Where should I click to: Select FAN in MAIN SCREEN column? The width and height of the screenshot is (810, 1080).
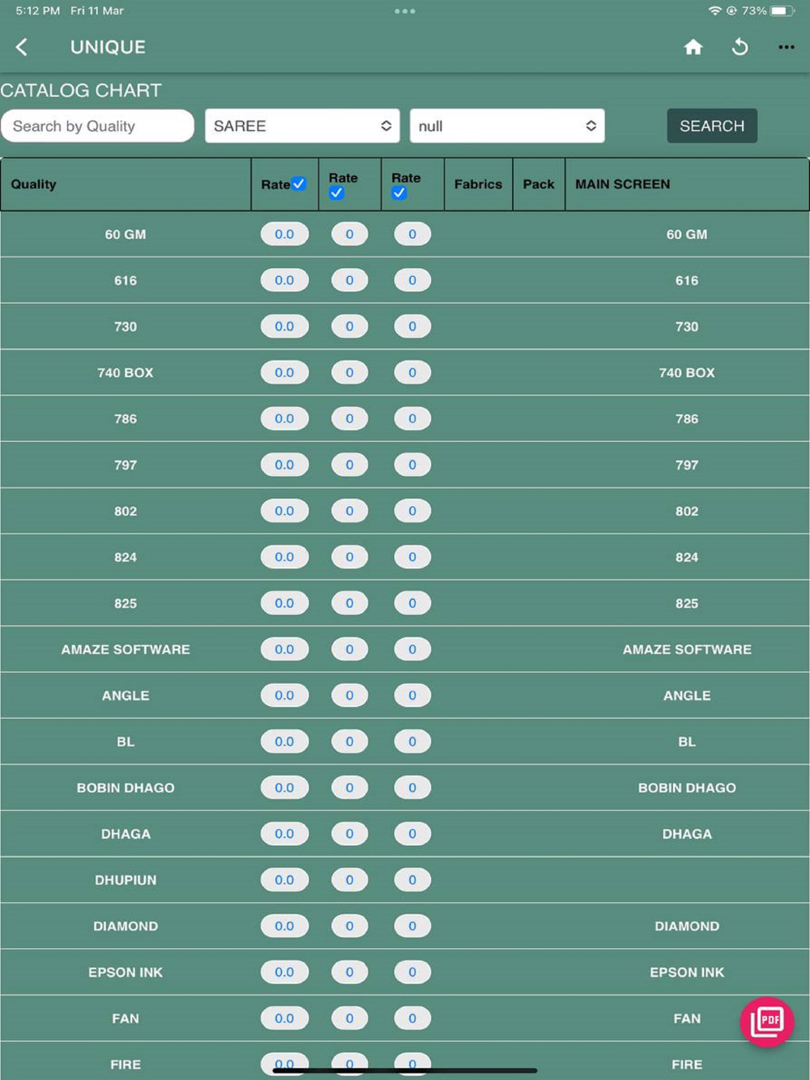687,1018
